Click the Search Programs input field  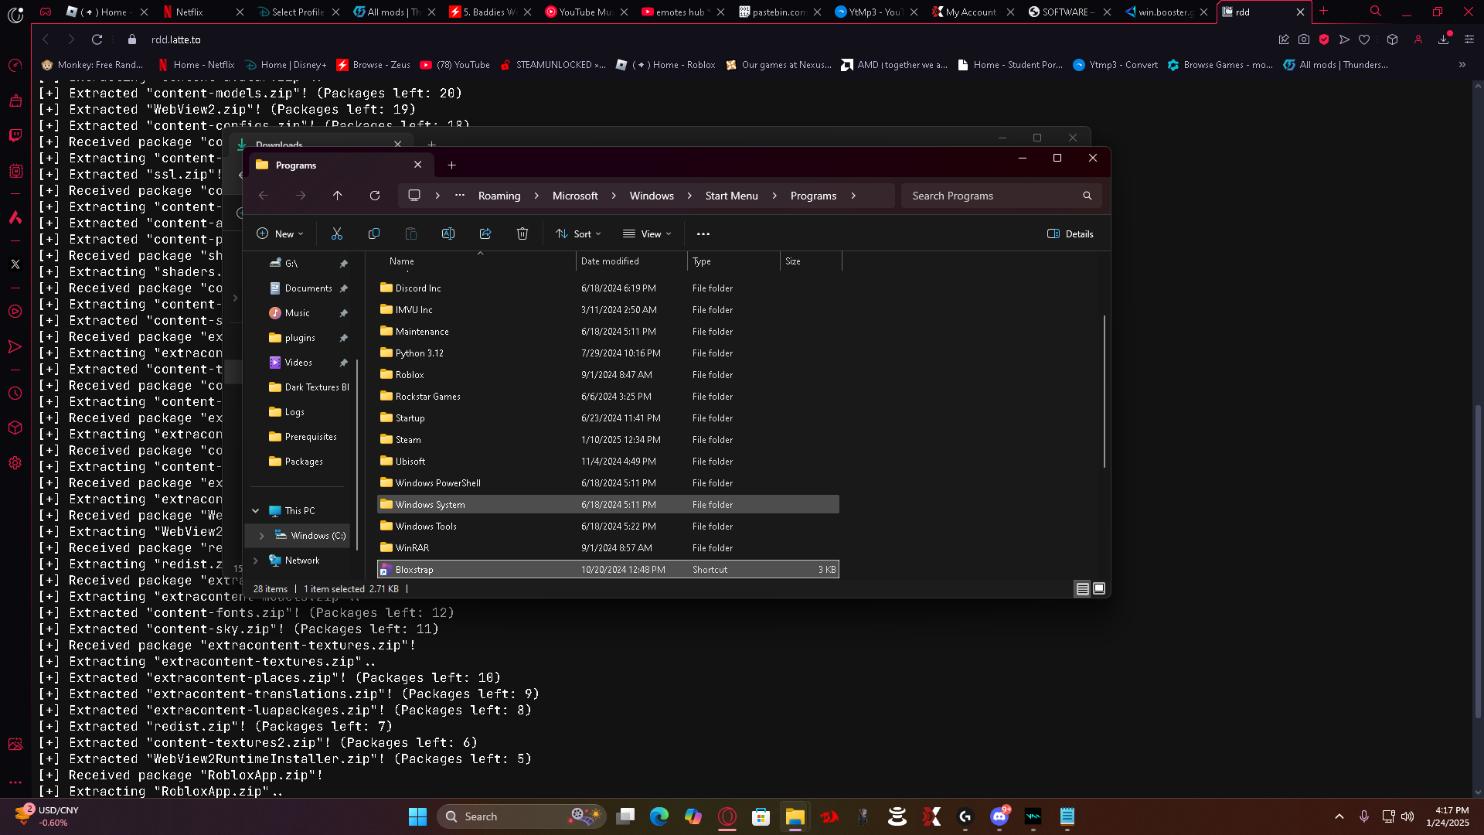[x=993, y=196]
